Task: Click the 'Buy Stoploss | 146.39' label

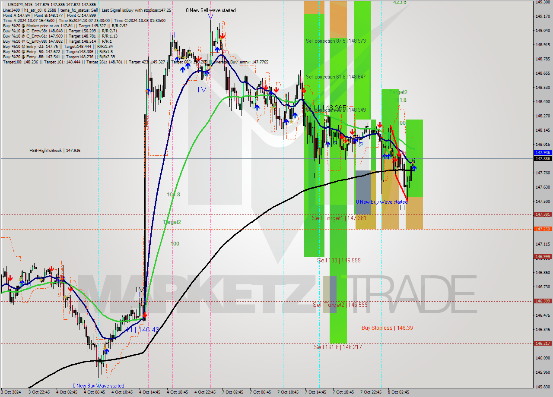Action: [387, 328]
